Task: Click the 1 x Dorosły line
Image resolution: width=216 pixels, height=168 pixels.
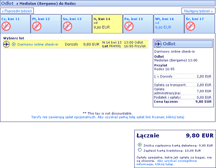Action: (x=183, y=76)
